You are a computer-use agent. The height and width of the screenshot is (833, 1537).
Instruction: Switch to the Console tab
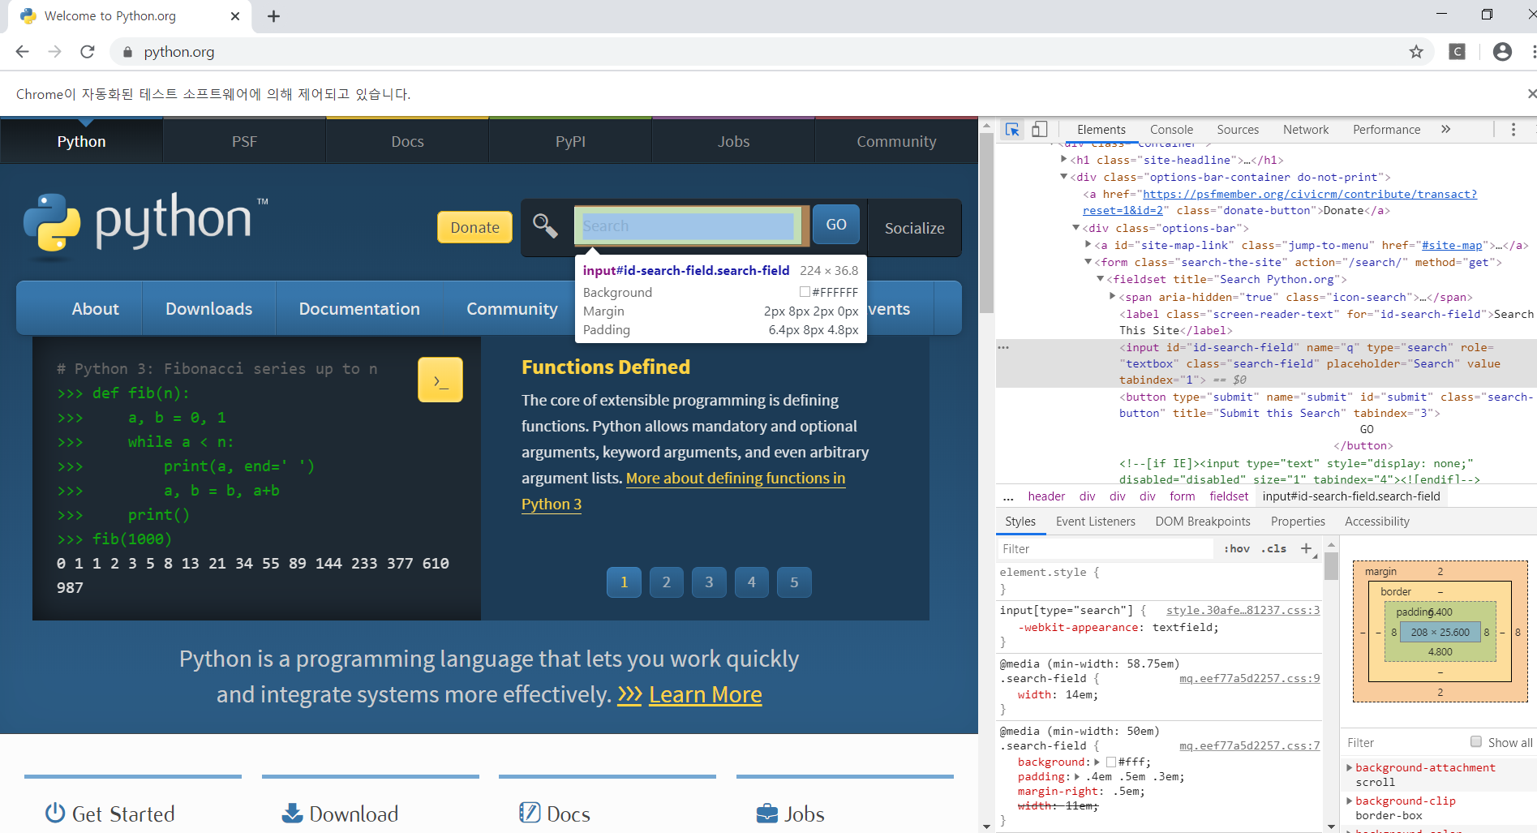1171,130
